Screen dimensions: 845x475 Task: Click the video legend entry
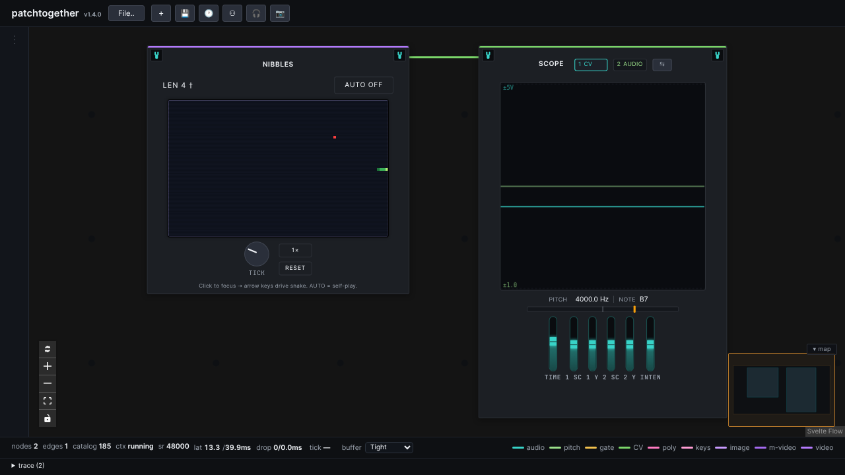click(x=817, y=447)
